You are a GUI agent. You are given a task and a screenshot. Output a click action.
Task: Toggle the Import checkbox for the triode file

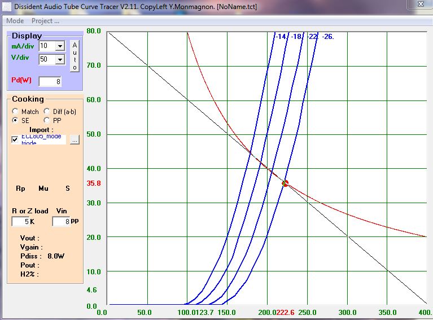[15, 139]
